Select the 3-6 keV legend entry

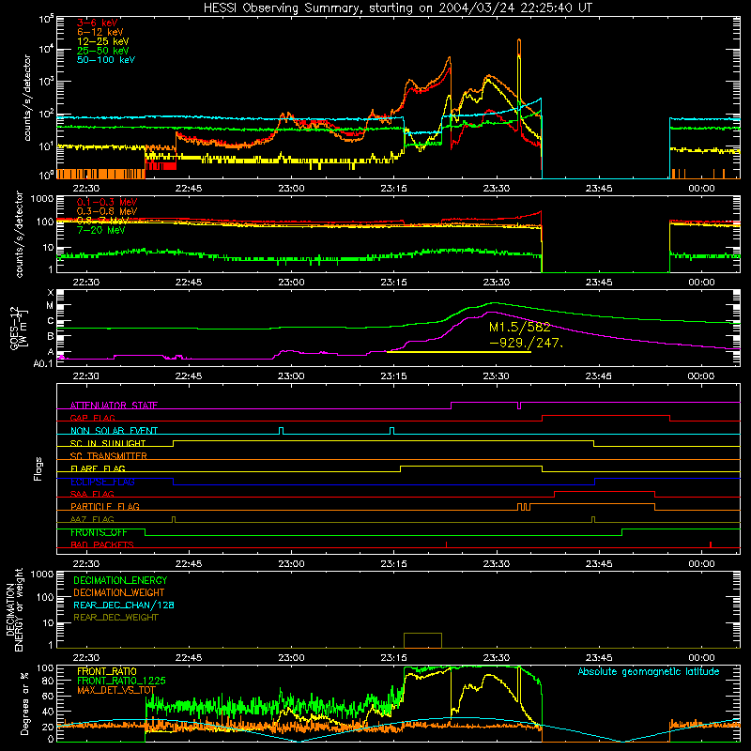pos(98,23)
